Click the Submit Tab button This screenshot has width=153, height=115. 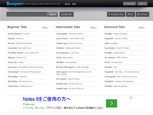[x=66, y=14]
